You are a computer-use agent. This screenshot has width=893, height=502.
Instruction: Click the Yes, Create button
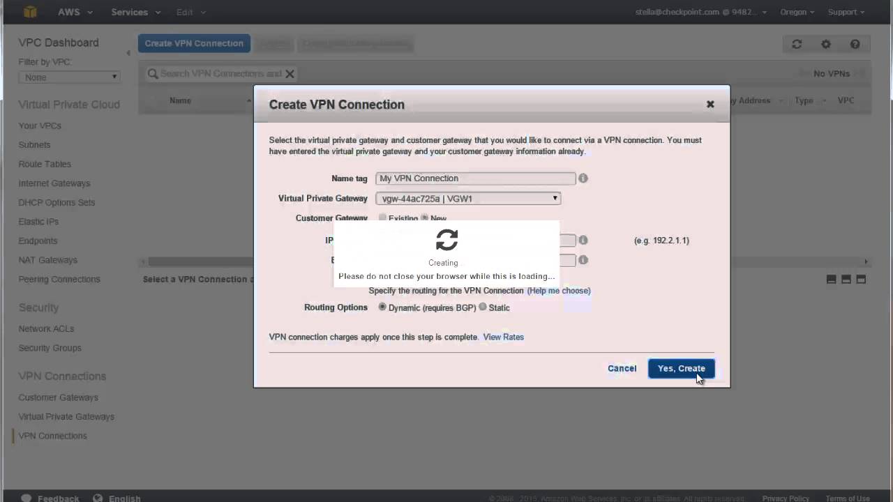(682, 368)
